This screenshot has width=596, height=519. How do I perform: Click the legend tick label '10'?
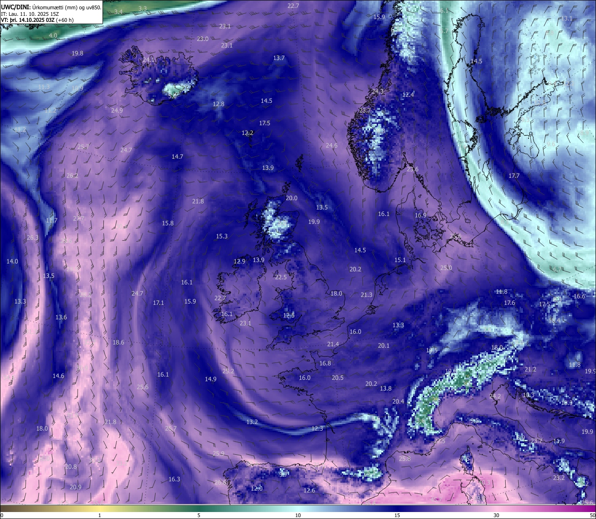pyautogui.click(x=298, y=515)
